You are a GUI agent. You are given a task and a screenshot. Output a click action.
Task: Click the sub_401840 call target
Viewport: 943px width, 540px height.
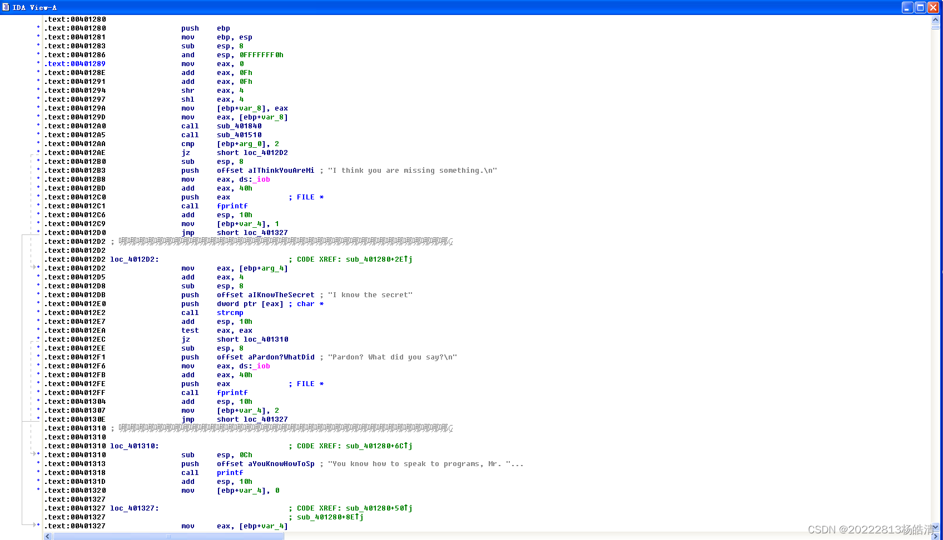tap(239, 126)
